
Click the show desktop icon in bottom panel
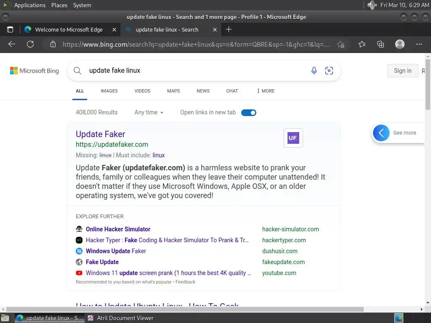coord(5,318)
